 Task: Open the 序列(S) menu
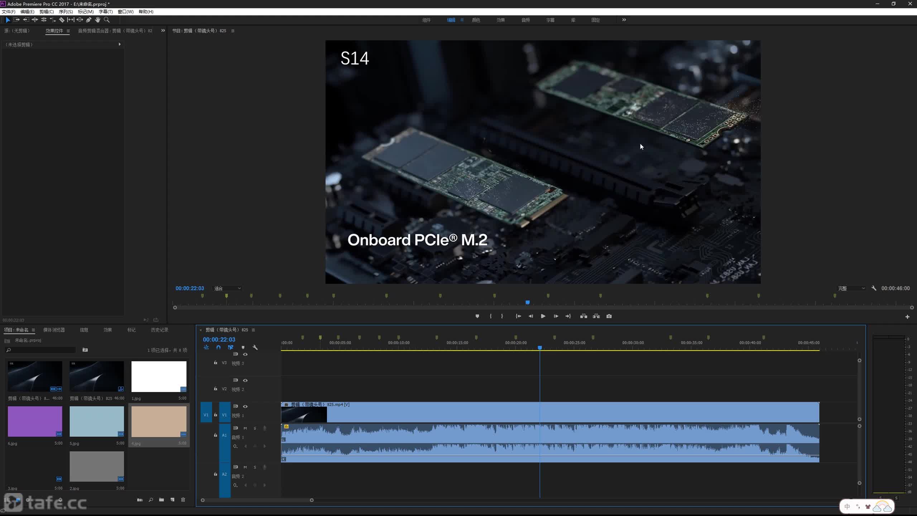pyautogui.click(x=66, y=12)
